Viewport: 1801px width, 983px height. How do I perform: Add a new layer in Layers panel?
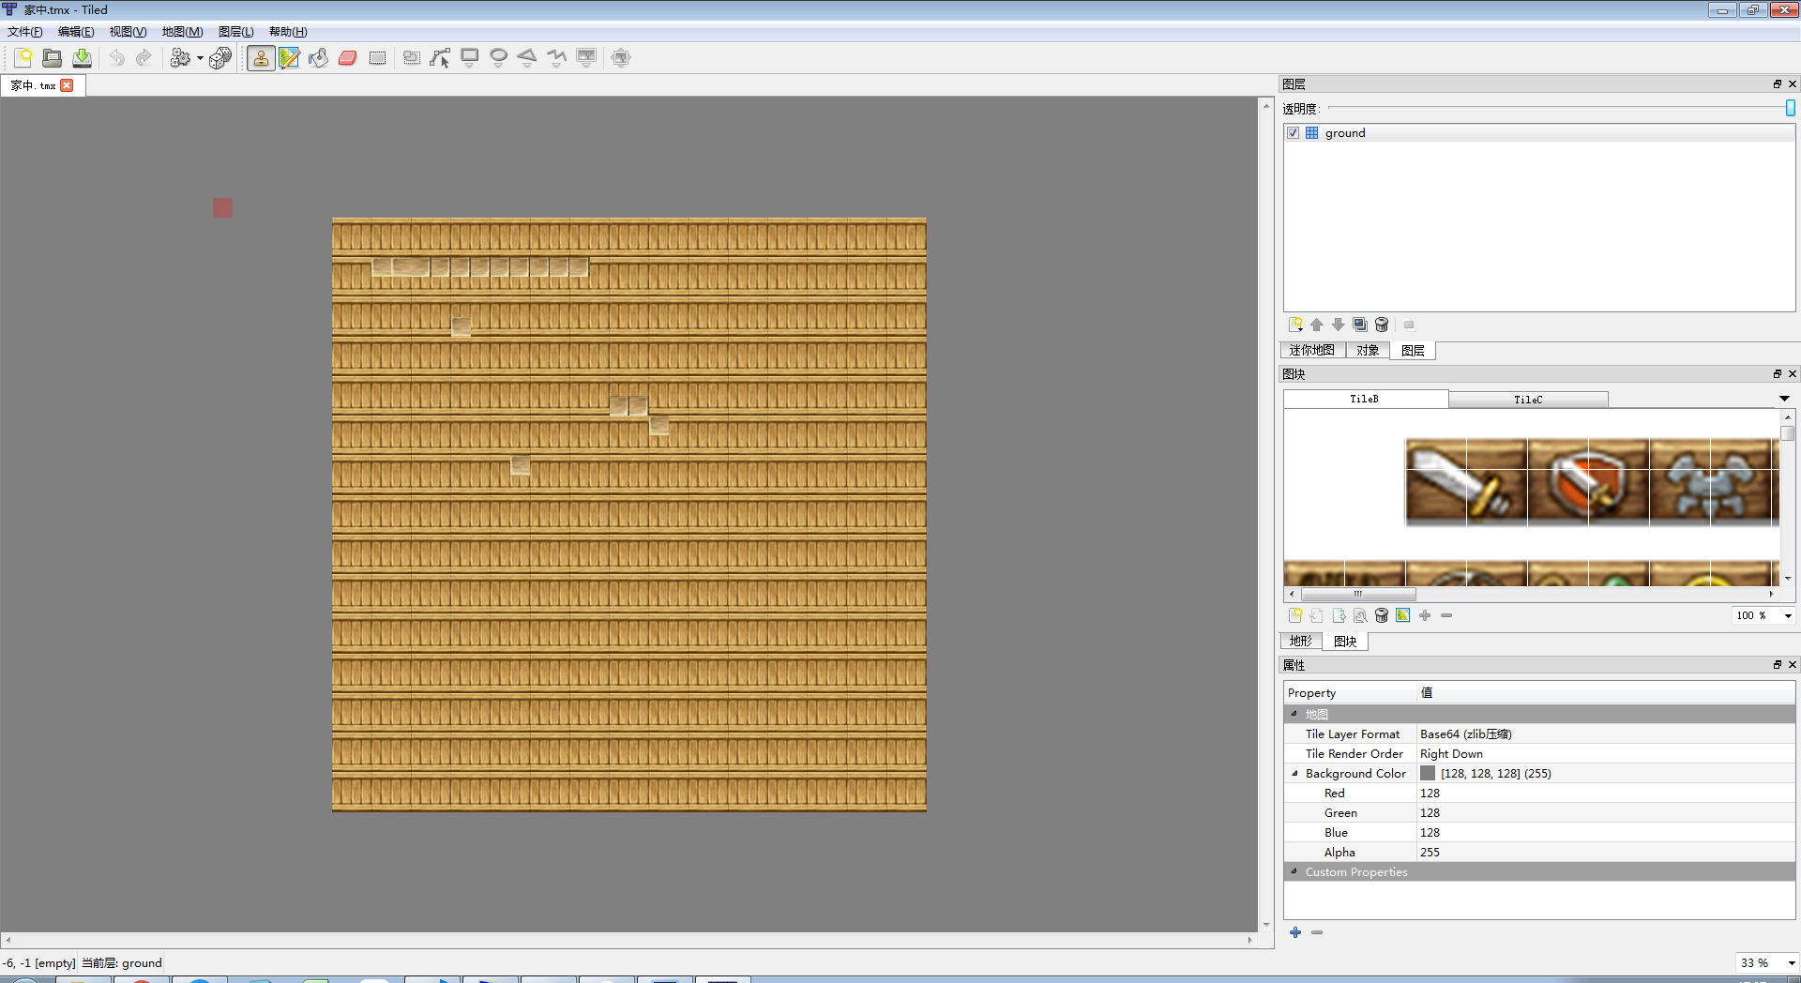[x=1295, y=325]
